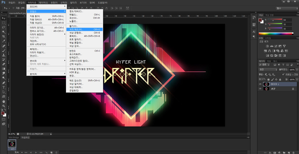The width and height of the screenshot is (299, 154).
Task: Select frame 1 thumbnail in timeline
Action: 12,144
